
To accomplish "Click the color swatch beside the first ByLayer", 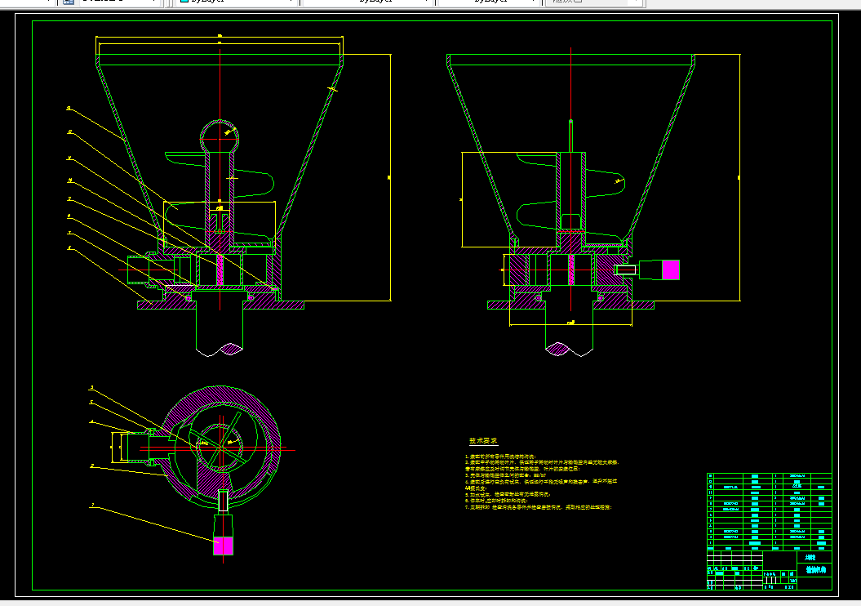I will 184,2.
